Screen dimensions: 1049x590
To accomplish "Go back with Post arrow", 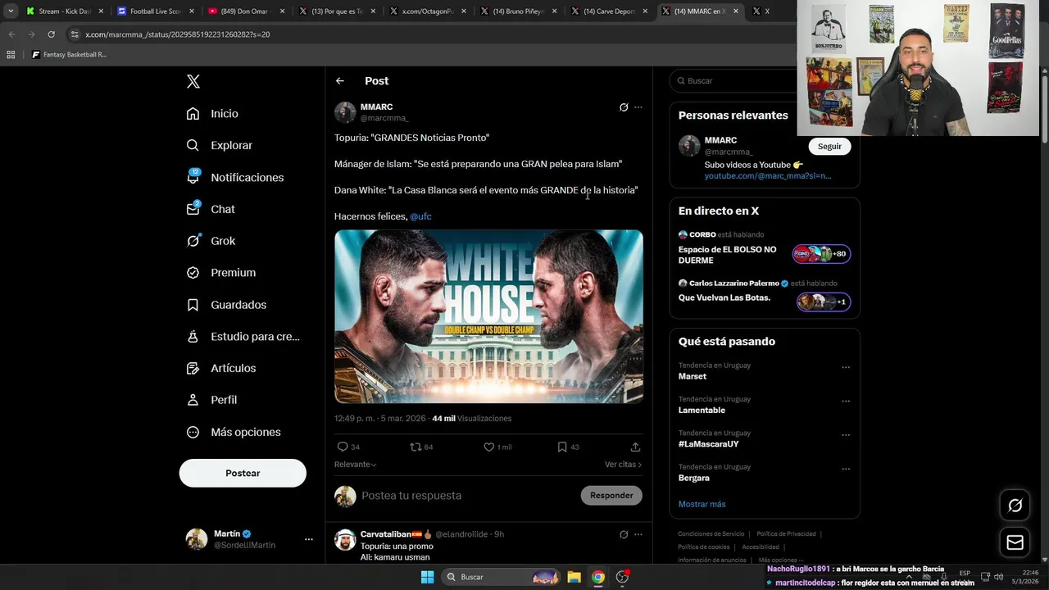I will pyautogui.click(x=340, y=81).
